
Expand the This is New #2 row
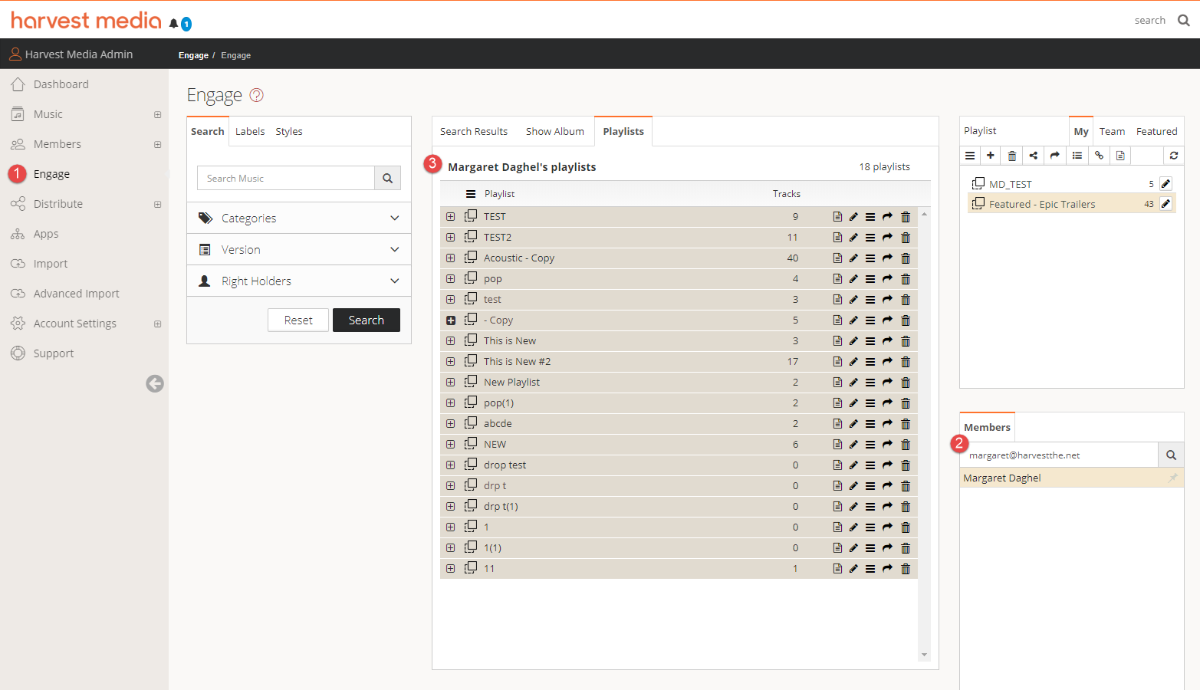pos(451,362)
